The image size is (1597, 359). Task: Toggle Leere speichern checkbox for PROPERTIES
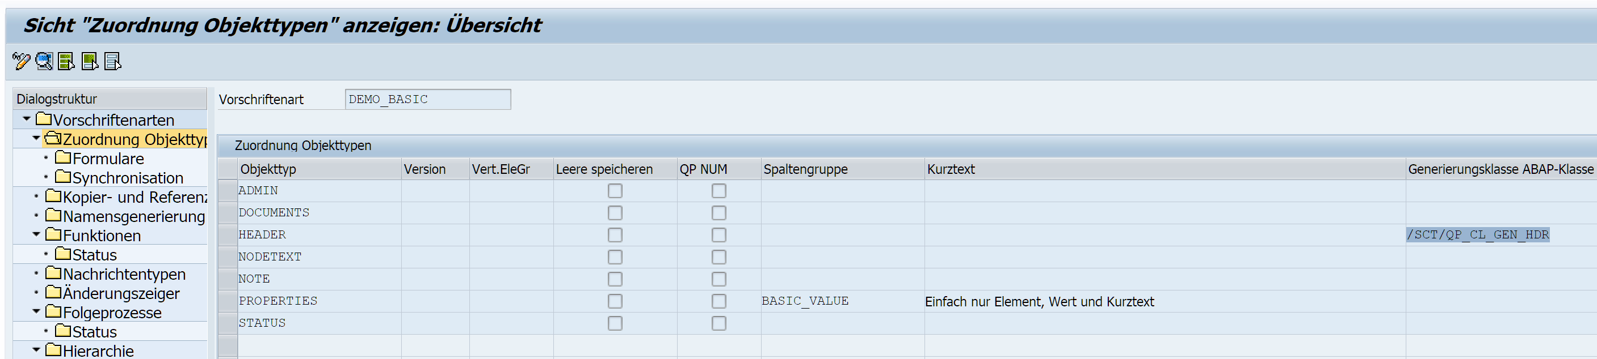tap(615, 301)
